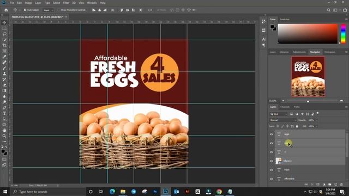Screen dimensions: 349x196
Task: Select the Eyedropper tool
Action: point(4,57)
